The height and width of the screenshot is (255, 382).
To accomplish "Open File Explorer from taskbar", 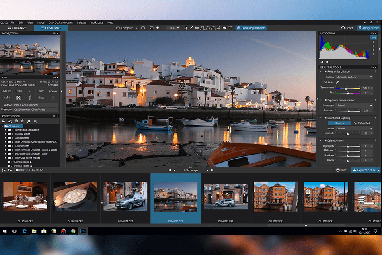I will [34, 231].
